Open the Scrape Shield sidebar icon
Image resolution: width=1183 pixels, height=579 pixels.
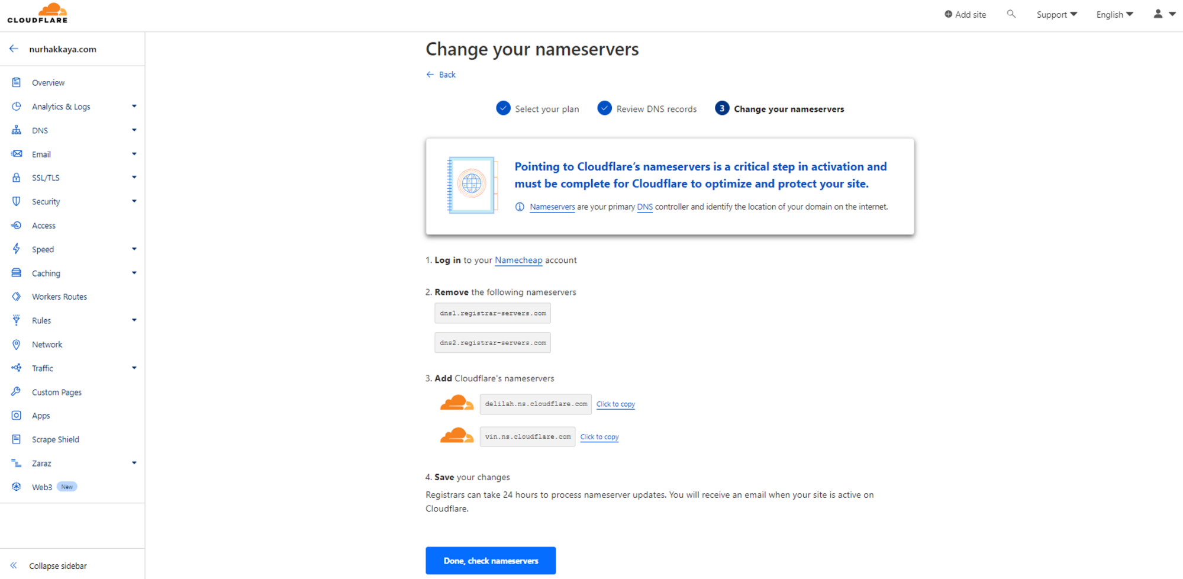coord(16,439)
